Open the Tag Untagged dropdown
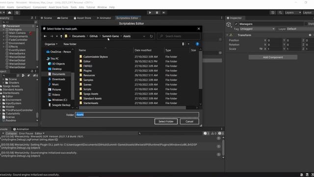Viewport: 314px width, 177px height. 257,29
